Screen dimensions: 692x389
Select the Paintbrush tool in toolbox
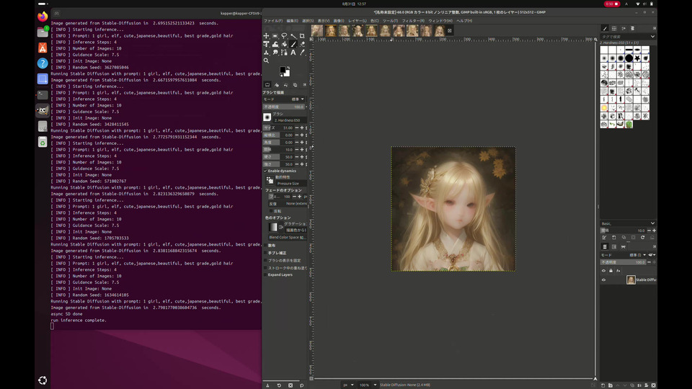tap(293, 44)
